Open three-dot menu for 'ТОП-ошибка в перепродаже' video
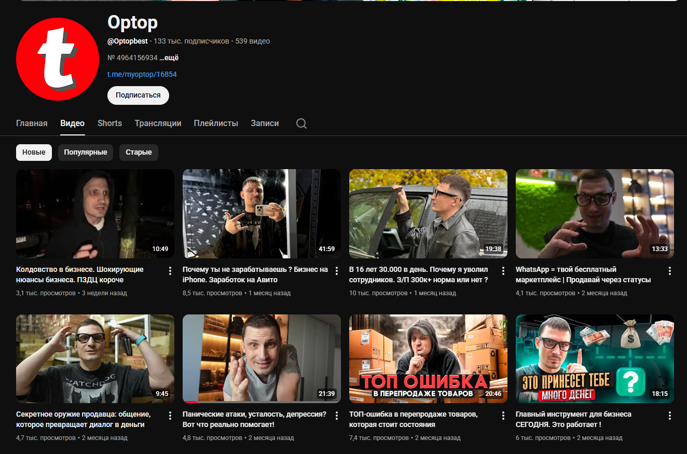Screen dimensions: 687x454 point(503,416)
